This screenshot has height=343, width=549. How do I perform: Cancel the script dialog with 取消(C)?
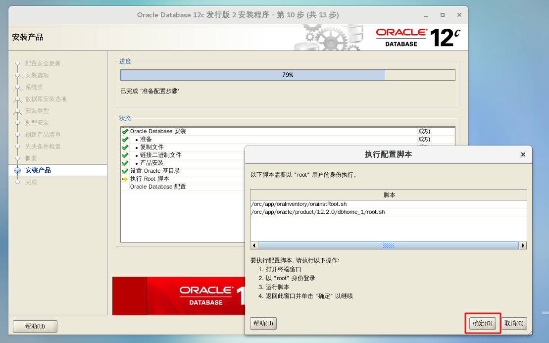click(x=514, y=323)
